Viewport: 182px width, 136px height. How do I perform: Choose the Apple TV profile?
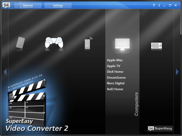pos(114,66)
